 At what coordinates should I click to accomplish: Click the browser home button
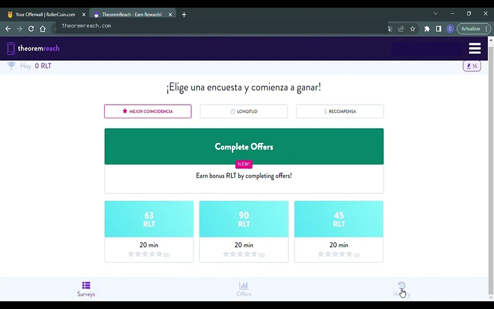(x=43, y=29)
